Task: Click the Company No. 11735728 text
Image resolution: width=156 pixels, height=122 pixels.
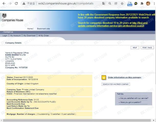Action: point(16,68)
